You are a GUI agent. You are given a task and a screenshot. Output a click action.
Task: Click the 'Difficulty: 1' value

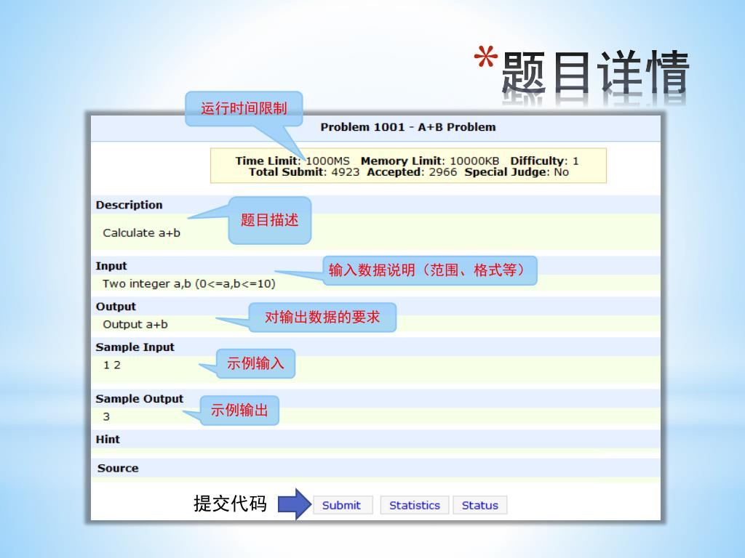(x=544, y=161)
